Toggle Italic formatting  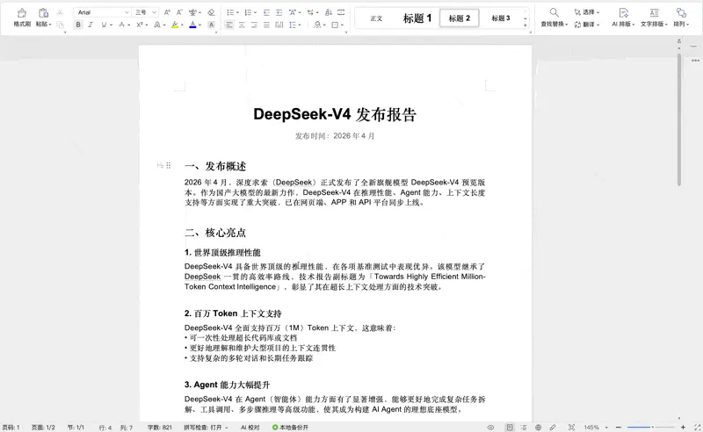tap(91, 25)
